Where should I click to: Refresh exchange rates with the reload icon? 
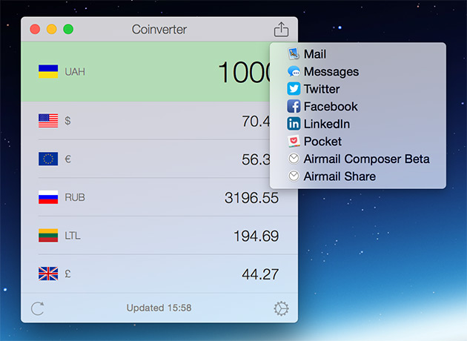(38, 308)
